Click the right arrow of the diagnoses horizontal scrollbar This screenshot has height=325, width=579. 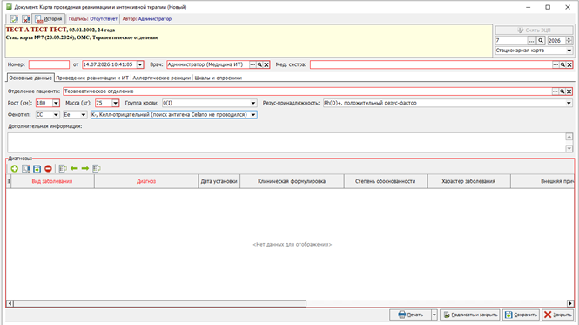click(570, 303)
